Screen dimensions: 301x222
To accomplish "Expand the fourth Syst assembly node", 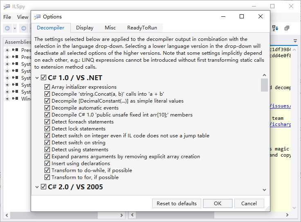I will pos(7,85).
